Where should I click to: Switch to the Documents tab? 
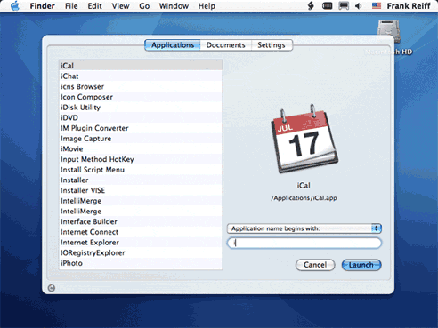pyautogui.click(x=226, y=45)
